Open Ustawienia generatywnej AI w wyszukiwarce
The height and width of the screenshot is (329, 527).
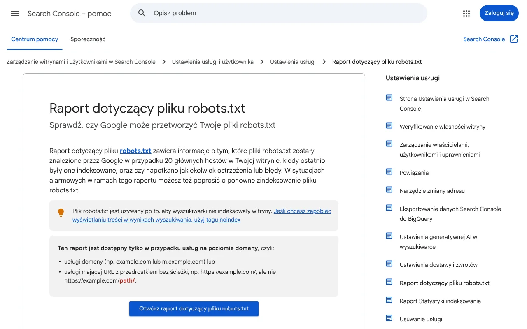pyautogui.click(x=438, y=242)
